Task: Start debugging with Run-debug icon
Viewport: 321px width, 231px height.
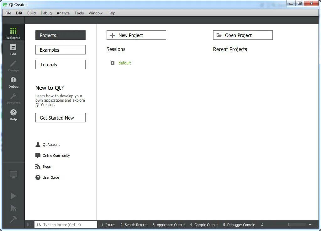Action: click(x=13, y=208)
